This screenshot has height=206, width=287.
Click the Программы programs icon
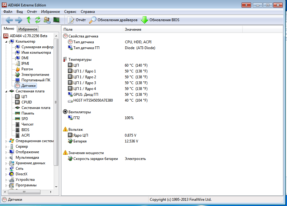tap(12, 185)
